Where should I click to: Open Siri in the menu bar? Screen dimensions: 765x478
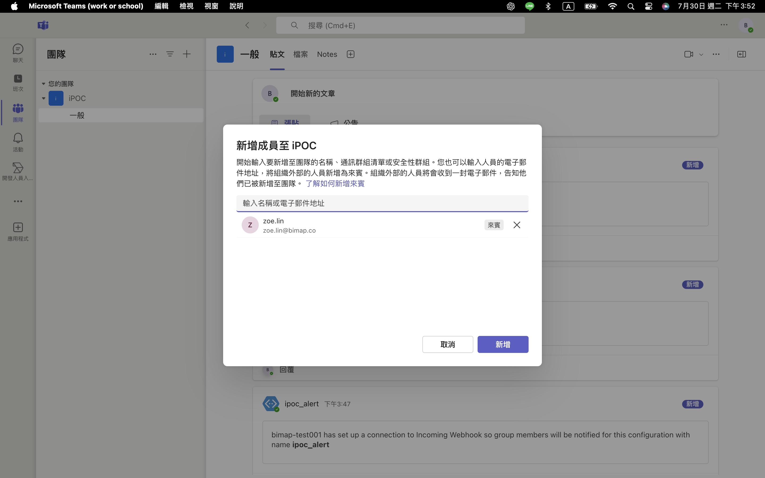click(x=665, y=6)
